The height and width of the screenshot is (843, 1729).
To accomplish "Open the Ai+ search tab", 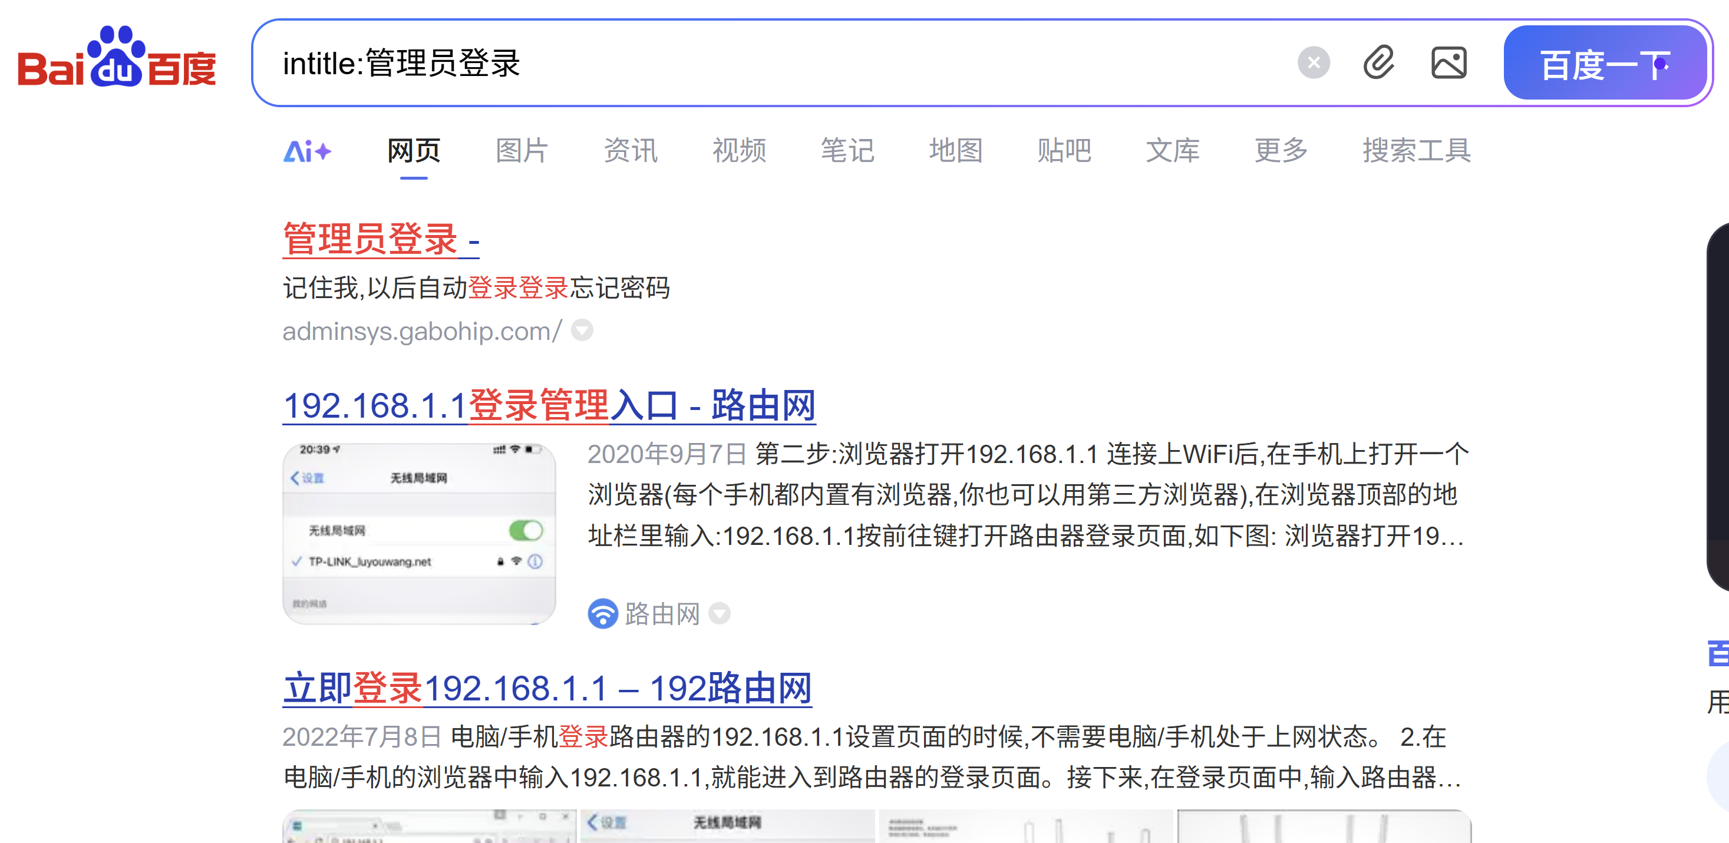I will [x=308, y=151].
